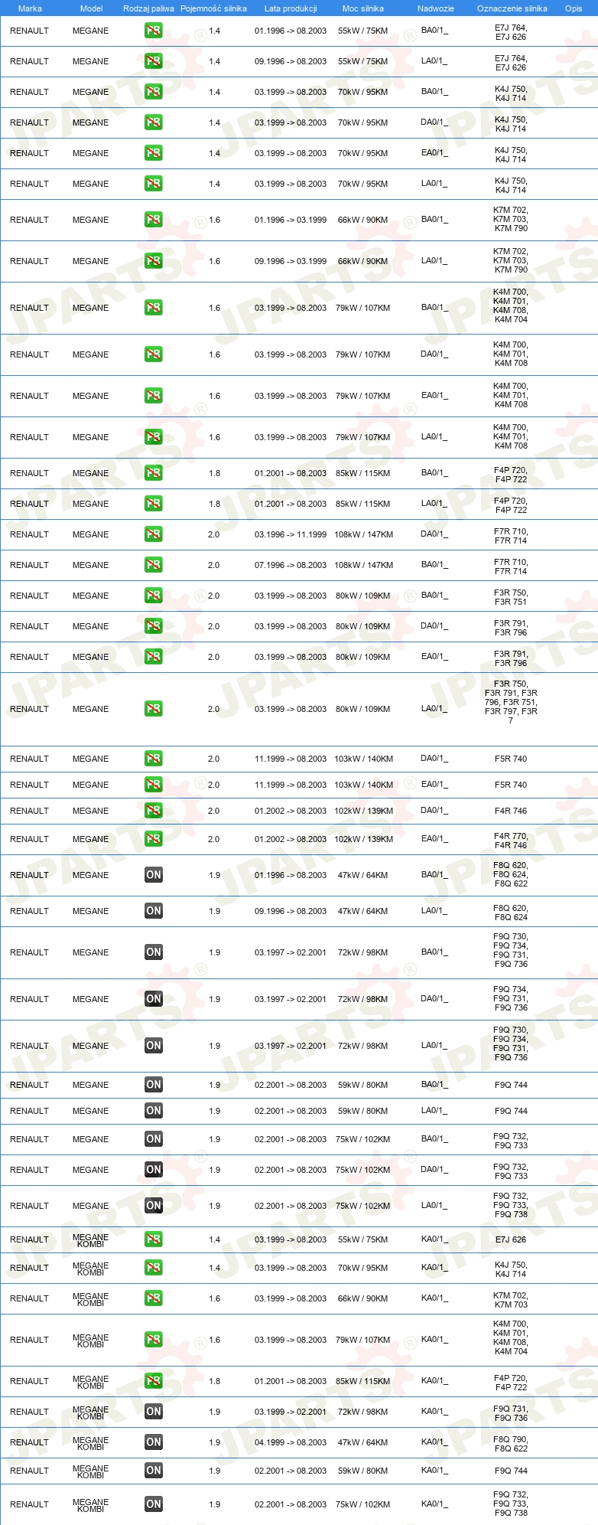Select PB icon in 2.0 108kW BA0/1_ row
Image resolution: width=598 pixels, height=1525 pixels.
click(154, 565)
